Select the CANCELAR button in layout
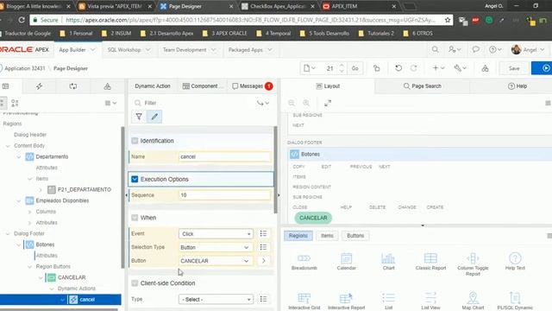 313,218
